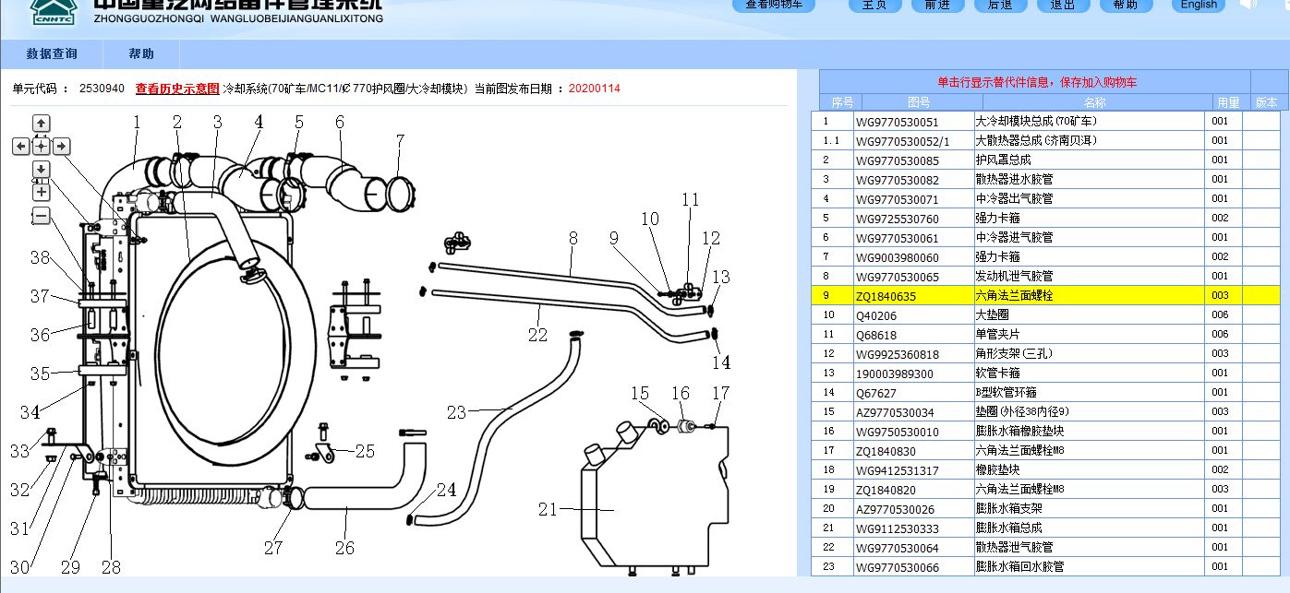Viewport: 1290px width, 593px height.
Task: Click callout number 15 in the diagram
Action: pos(640,394)
